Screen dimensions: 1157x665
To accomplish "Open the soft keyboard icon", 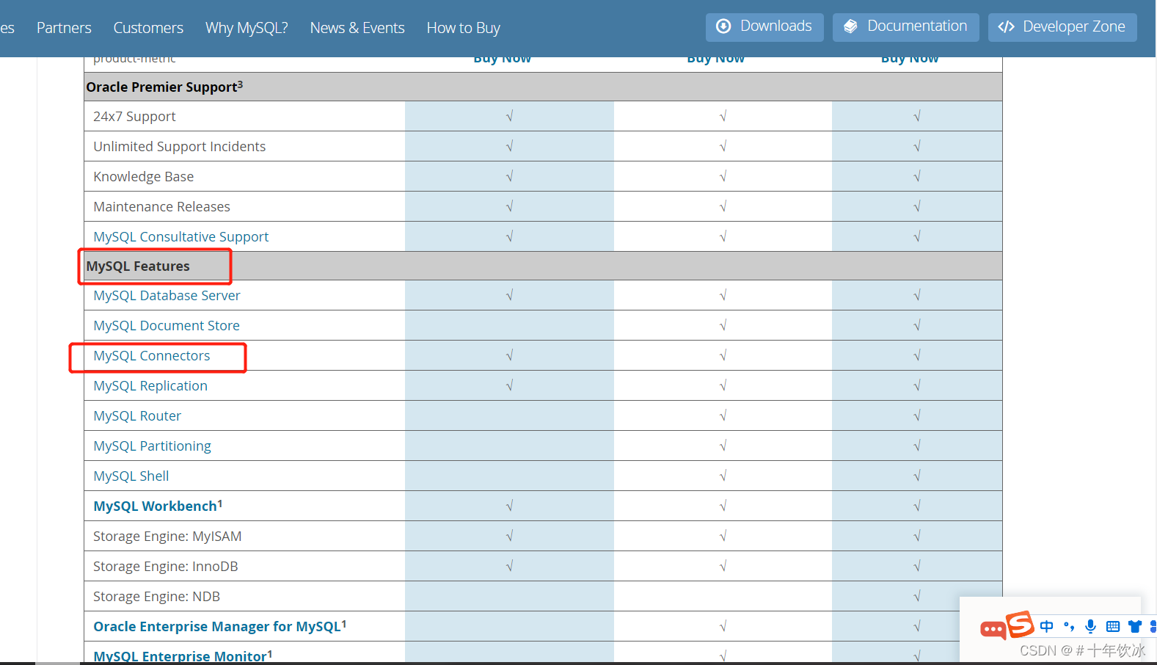I will pyautogui.click(x=1113, y=626).
